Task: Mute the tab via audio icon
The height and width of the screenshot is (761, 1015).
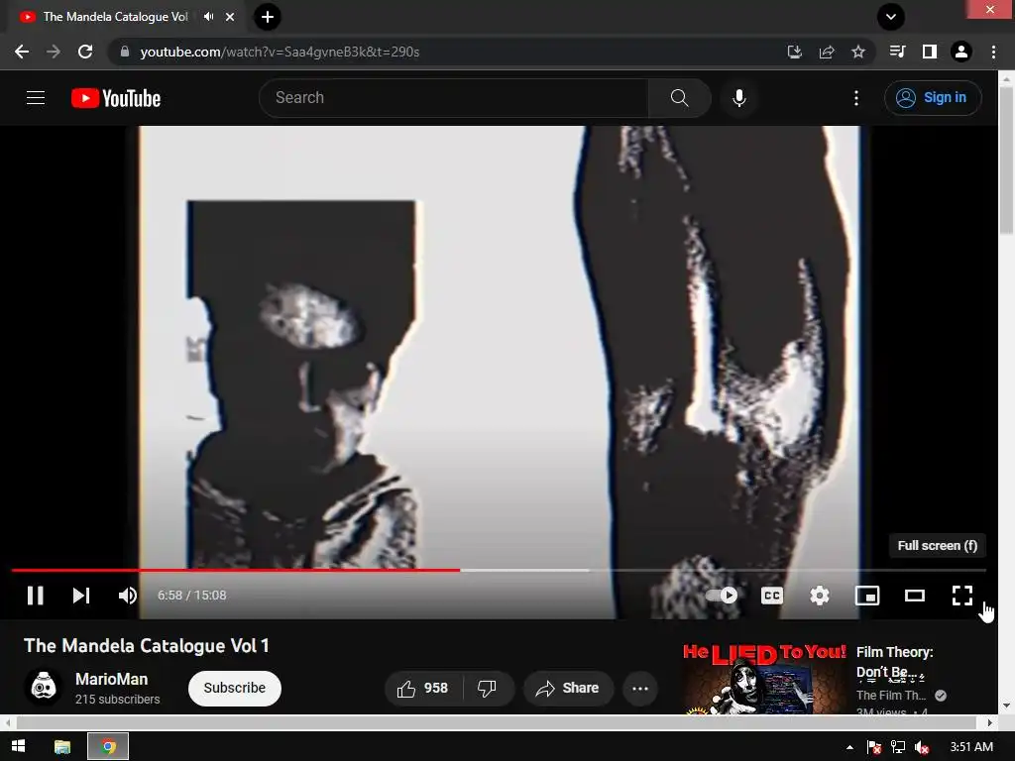Action: click(x=208, y=17)
